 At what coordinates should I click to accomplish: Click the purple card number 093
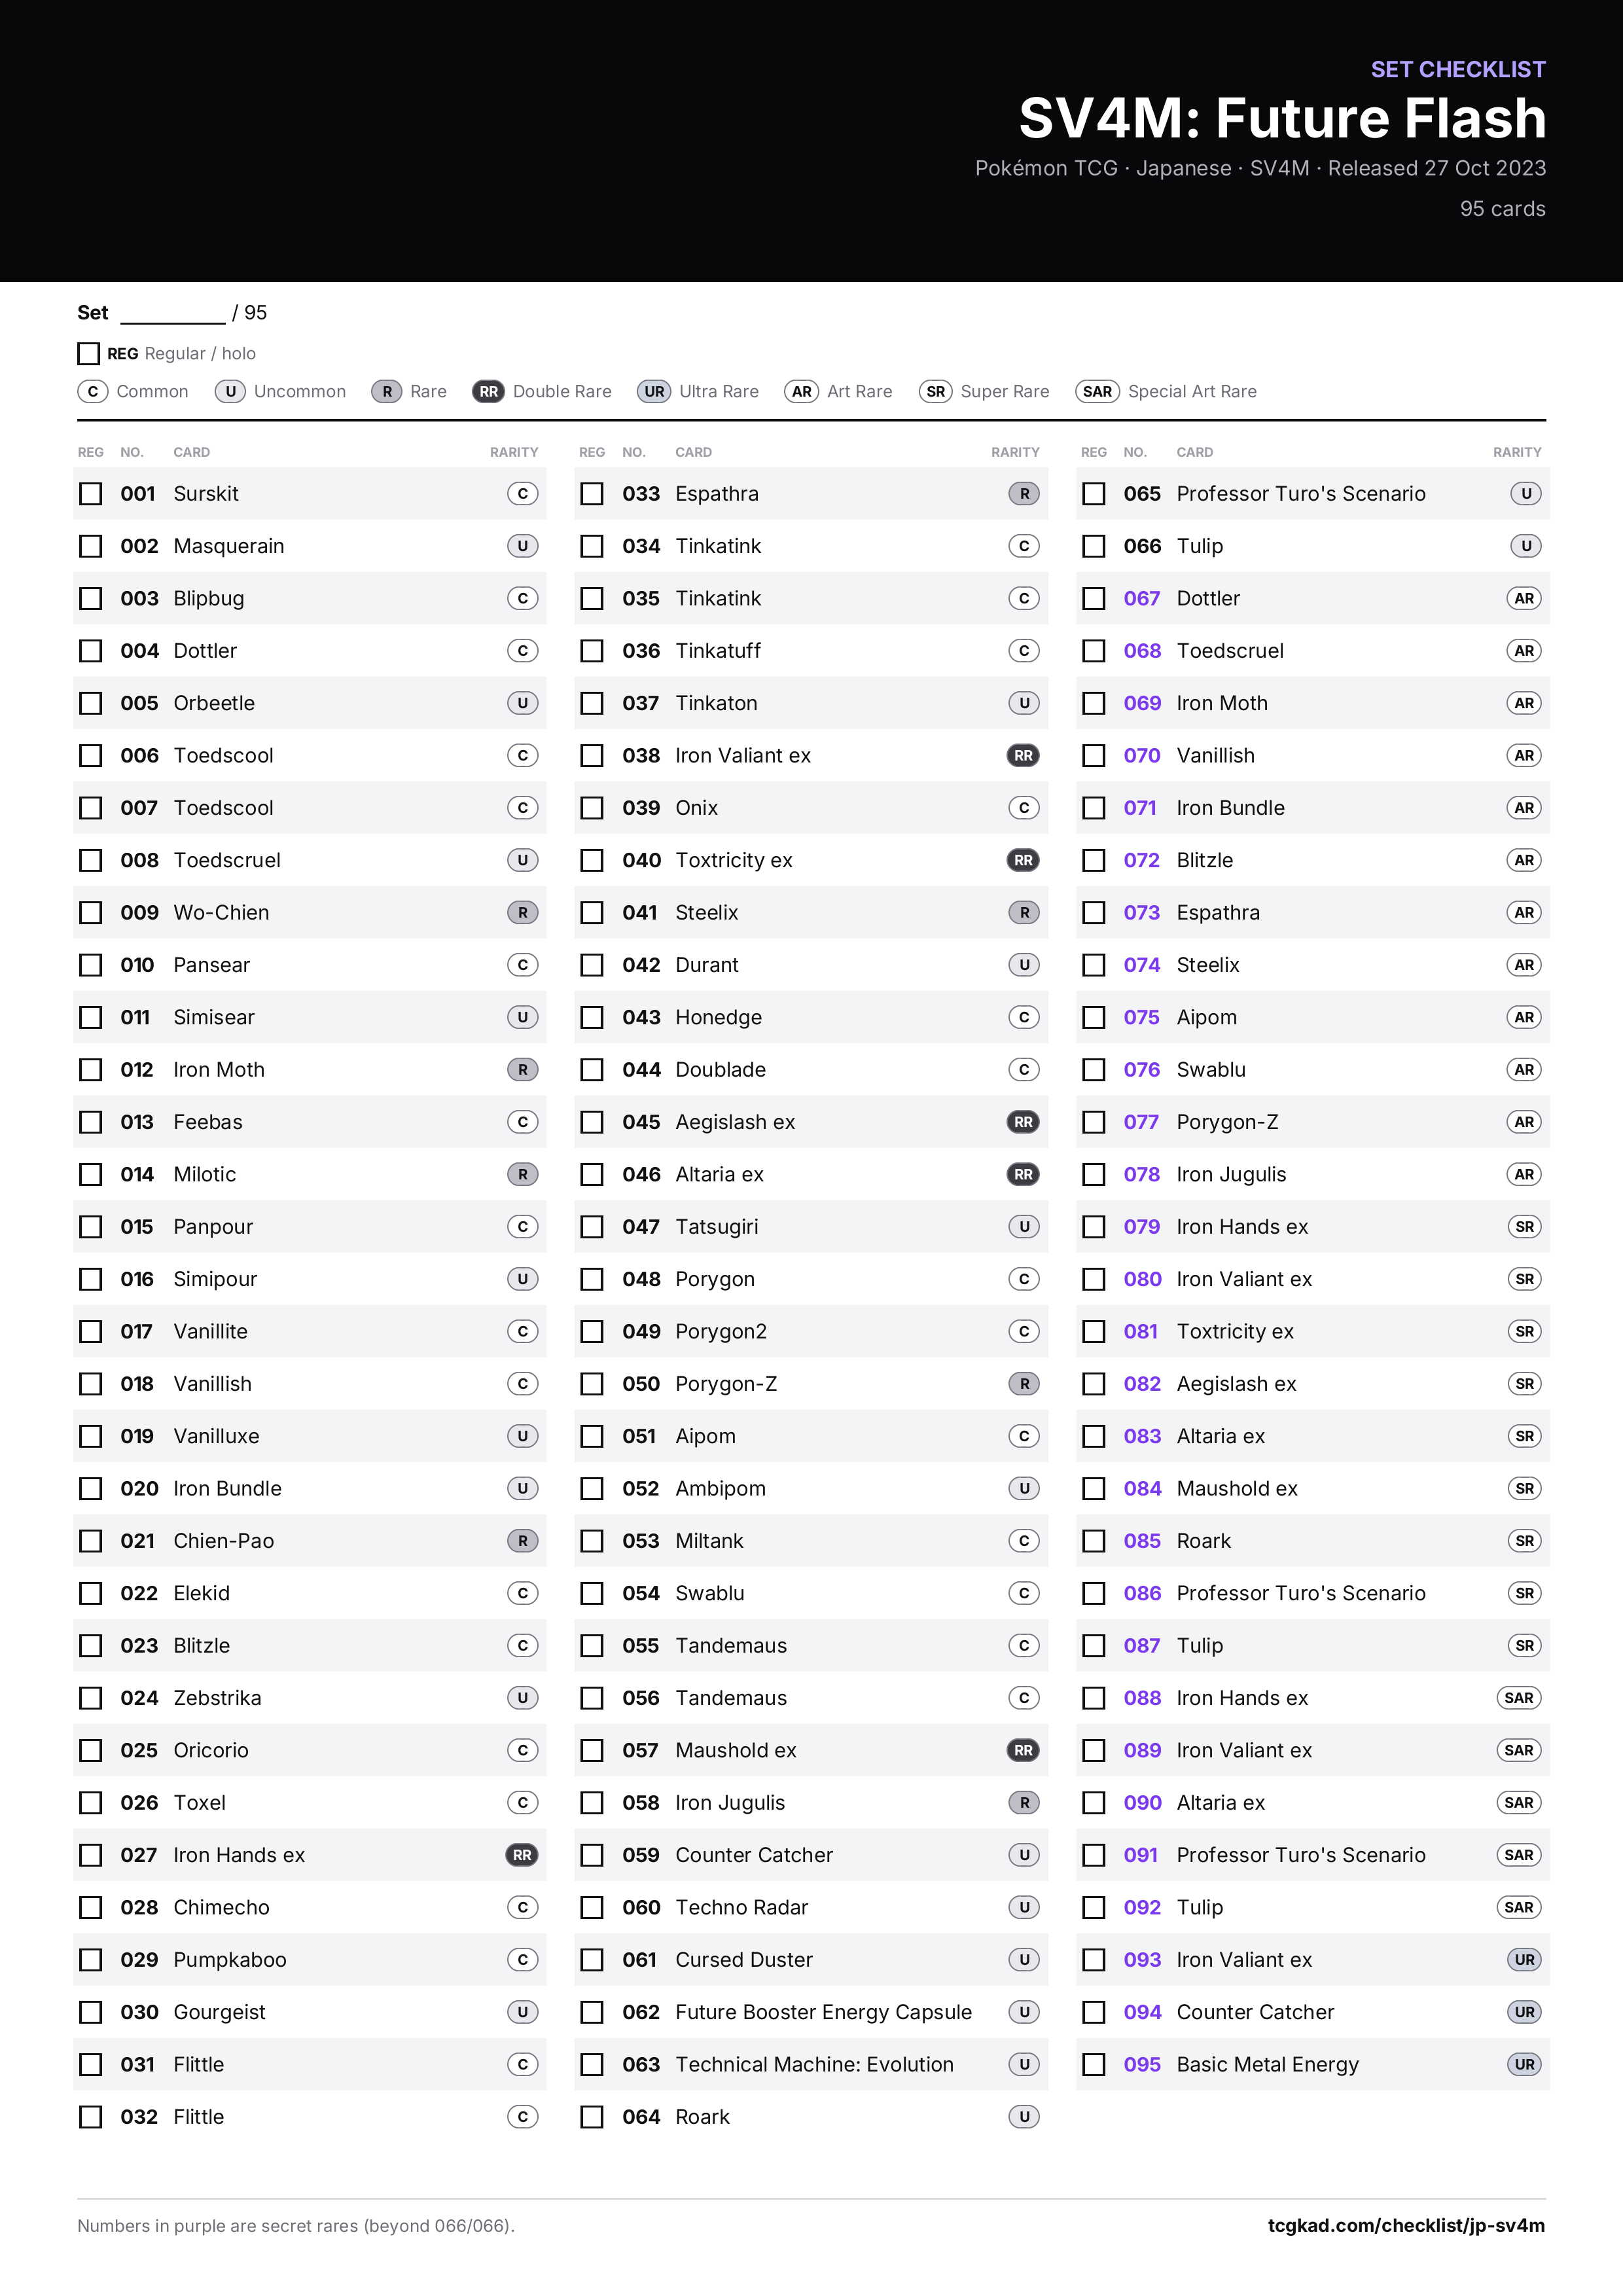click(x=1142, y=1960)
